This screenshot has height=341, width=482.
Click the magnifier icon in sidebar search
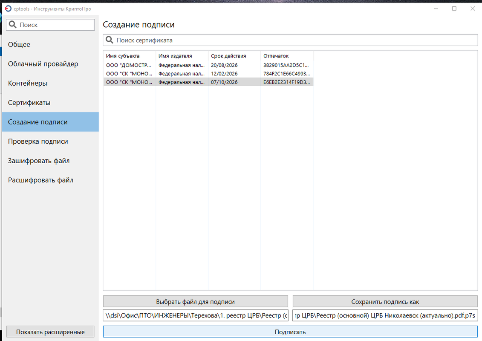(13, 25)
